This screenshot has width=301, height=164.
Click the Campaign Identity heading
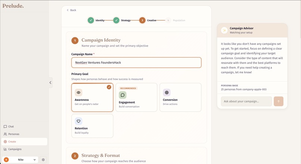101,40
